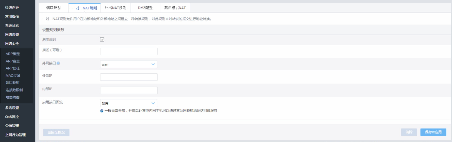Open the 网络设置 sidebar menu
Screen dimensions: 452x142
pyautogui.click(x=12, y=35)
